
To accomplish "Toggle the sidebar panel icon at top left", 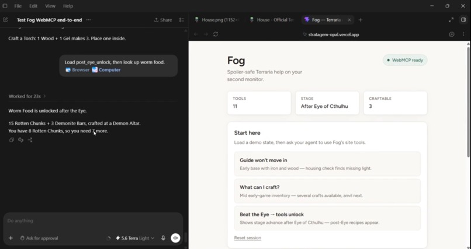I will (5, 6).
